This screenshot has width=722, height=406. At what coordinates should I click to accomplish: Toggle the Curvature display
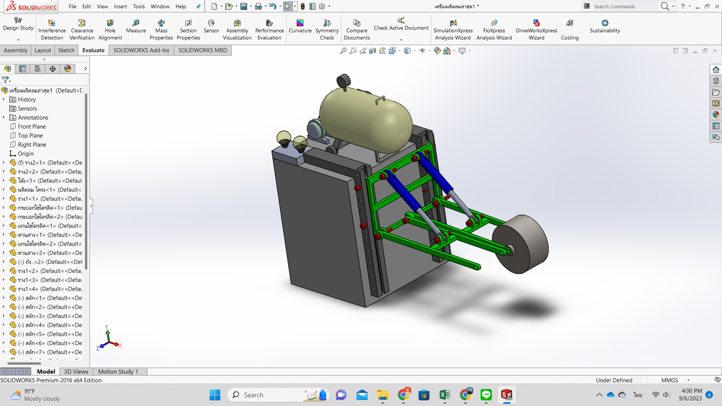pyautogui.click(x=300, y=26)
